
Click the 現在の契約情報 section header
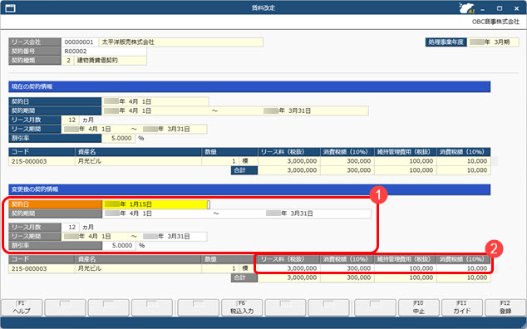[x=249, y=86]
